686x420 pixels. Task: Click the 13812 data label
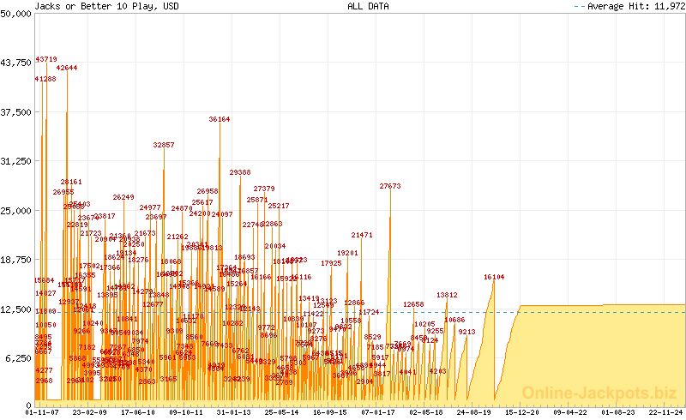(447, 295)
